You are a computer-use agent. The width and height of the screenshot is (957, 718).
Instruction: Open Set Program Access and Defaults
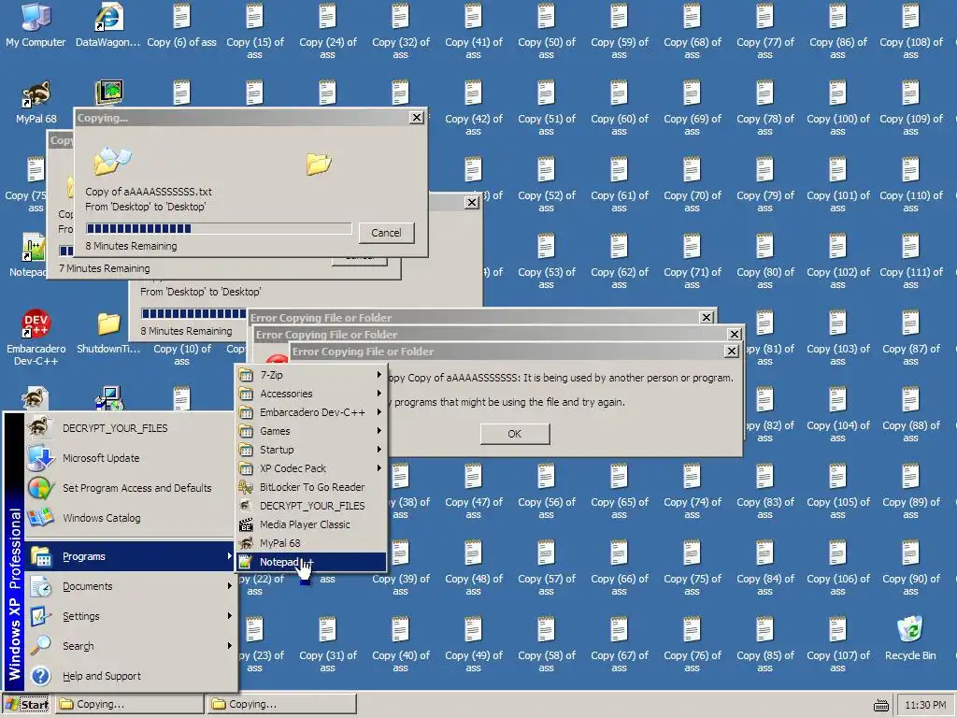coord(129,488)
